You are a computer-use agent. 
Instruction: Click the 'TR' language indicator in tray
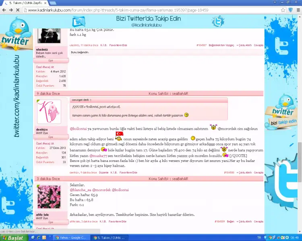[259, 238]
